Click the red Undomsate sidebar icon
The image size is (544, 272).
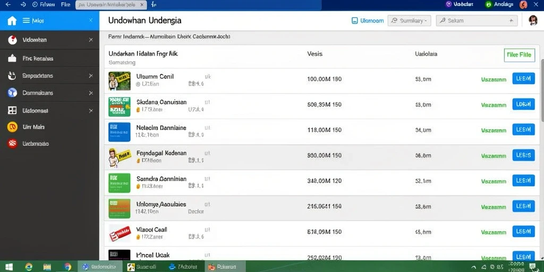[13, 143]
